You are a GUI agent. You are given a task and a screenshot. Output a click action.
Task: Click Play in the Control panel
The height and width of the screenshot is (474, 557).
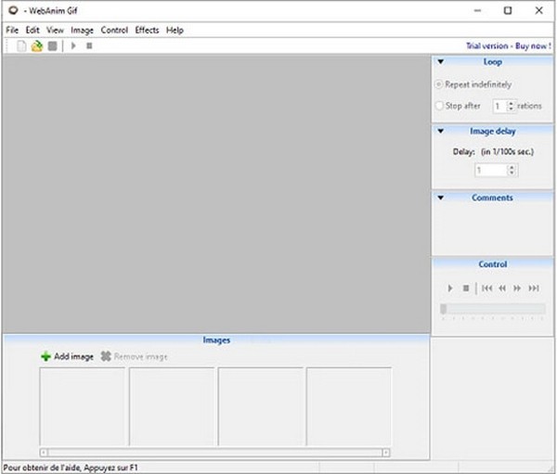click(x=450, y=288)
